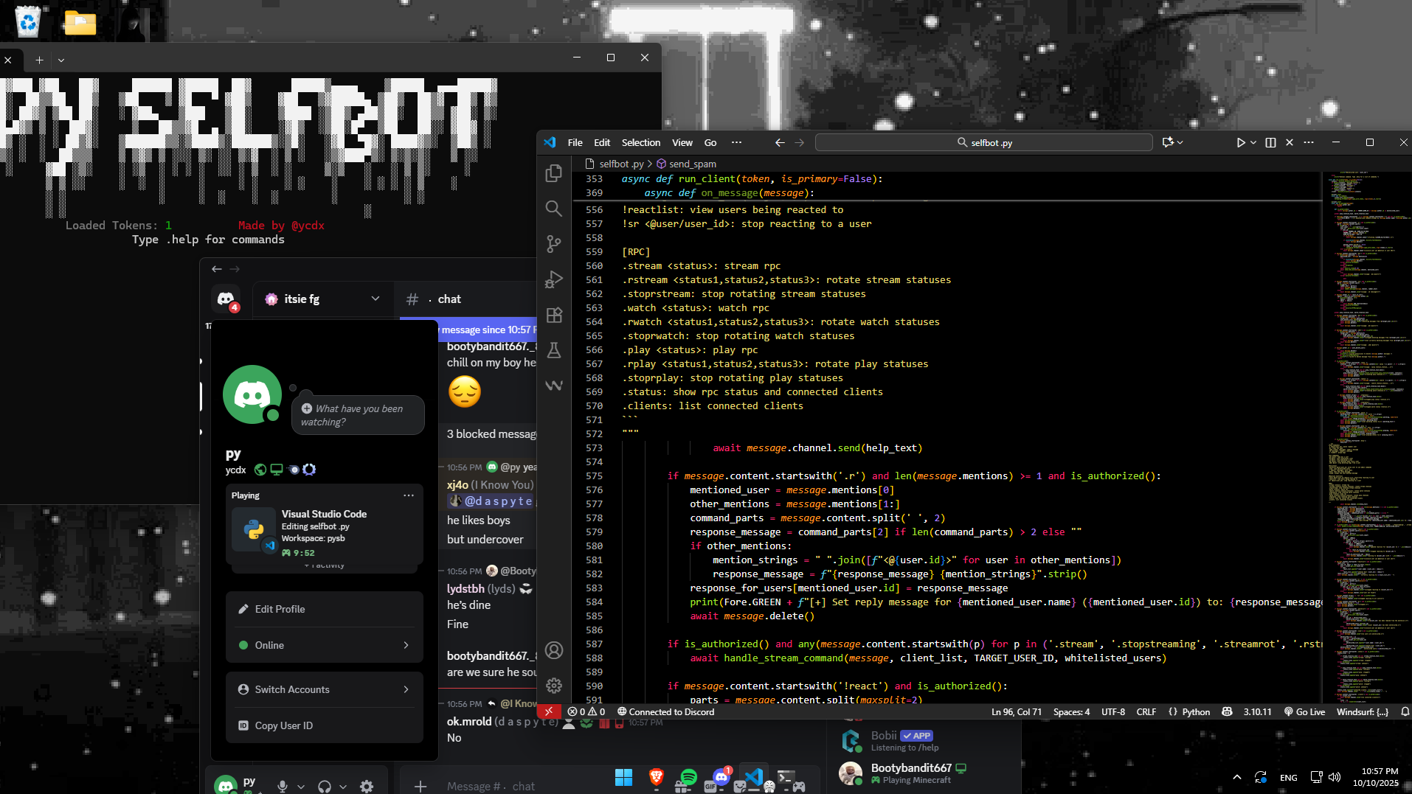Image resolution: width=1412 pixels, height=794 pixels.
Task: Open VS Code Search view
Action: [554, 209]
